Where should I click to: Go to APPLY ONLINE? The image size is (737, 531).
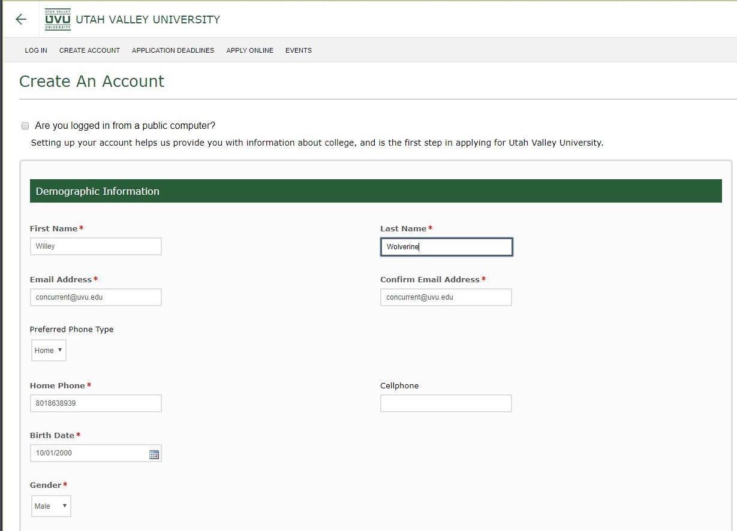coord(250,50)
